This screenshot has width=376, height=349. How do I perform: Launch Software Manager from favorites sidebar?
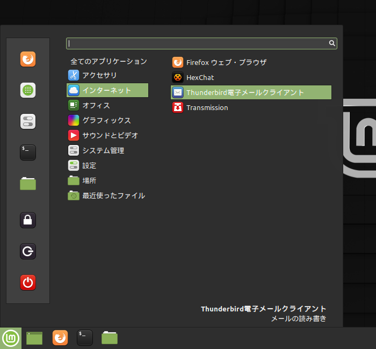tap(28, 90)
